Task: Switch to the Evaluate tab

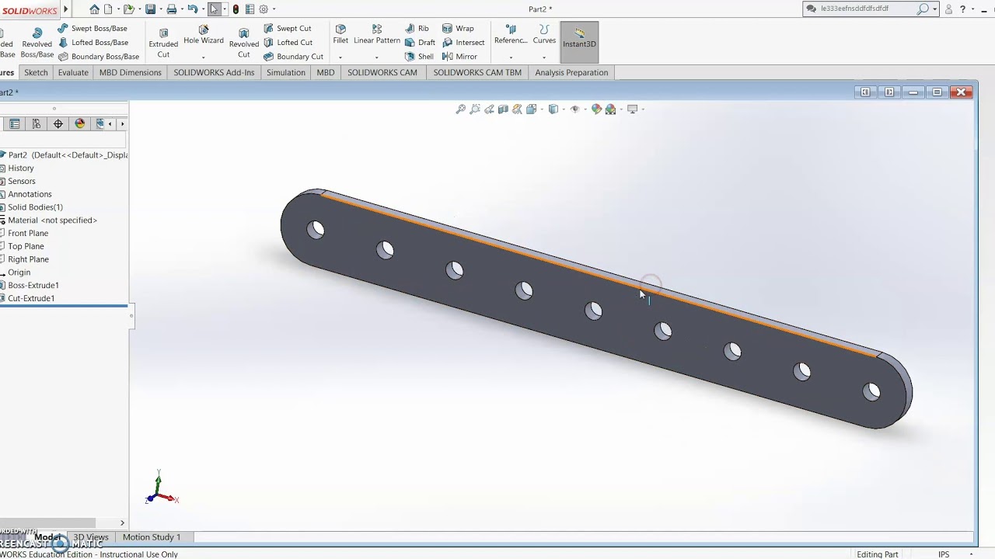Action: 73,72
